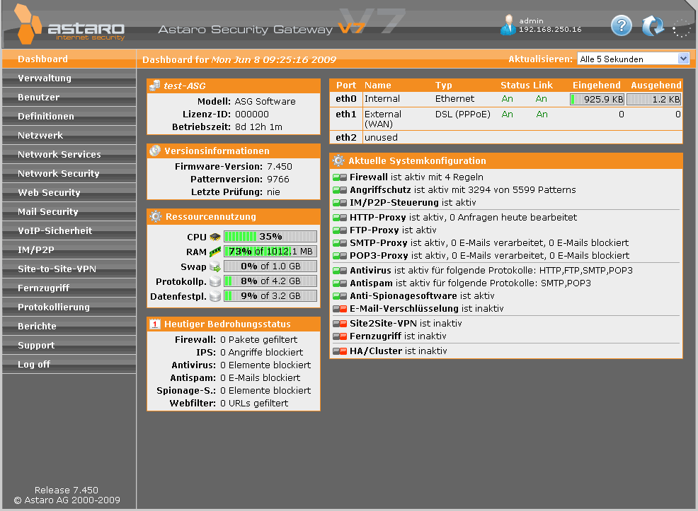Click the RAM module icon
The image size is (698, 511).
click(215, 252)
